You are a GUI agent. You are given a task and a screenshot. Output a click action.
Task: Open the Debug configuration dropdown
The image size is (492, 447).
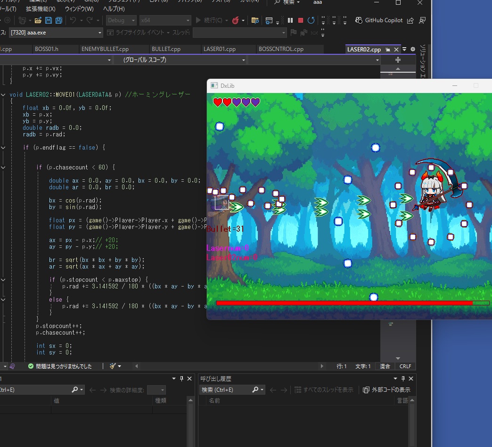pos(121,20)
